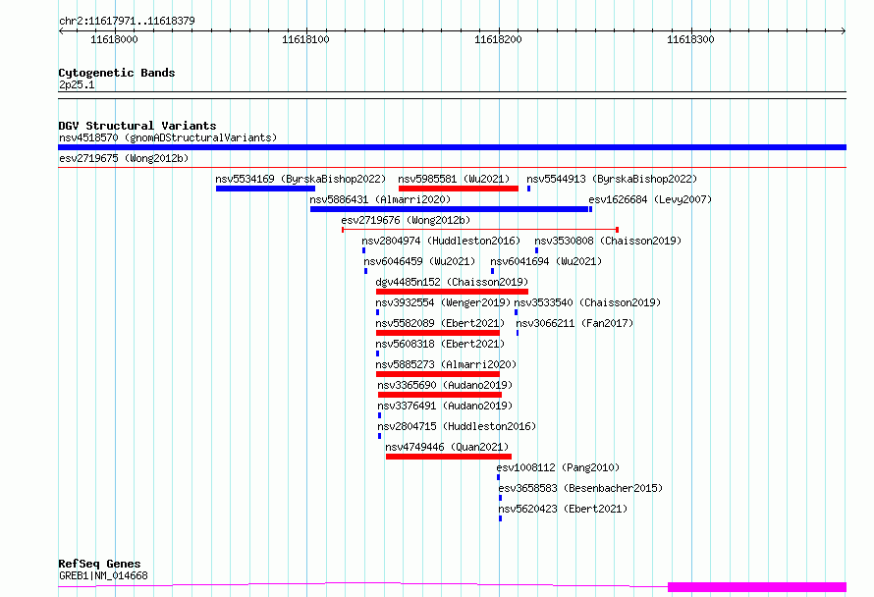Select the 2p25.1 cytogenetic band label
The width and height of the screenshot is (874, 597).
point(77,84)
